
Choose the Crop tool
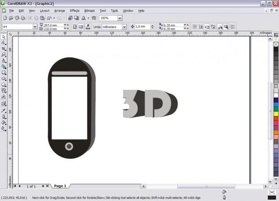pos(4,49)
